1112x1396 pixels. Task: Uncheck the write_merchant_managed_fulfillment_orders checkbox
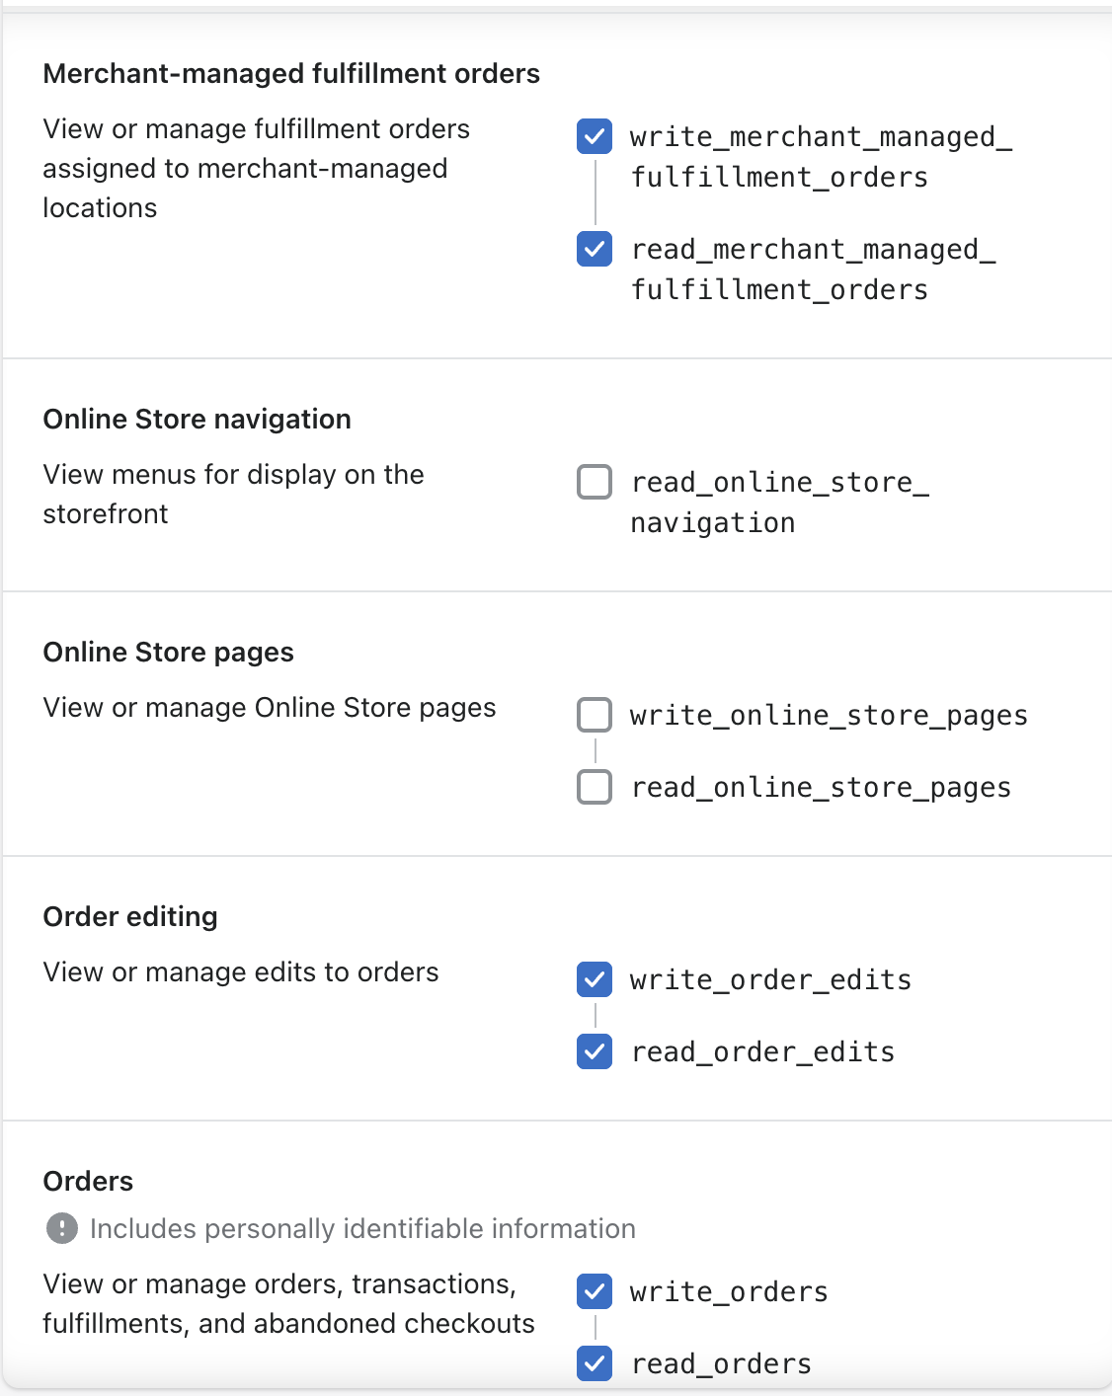pyautogui.click(x=595, y=136)
